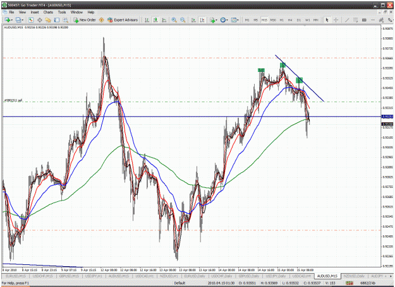The height and width of the screenshot is (287, 395).
Task: Toggle the Navigator star-folder icon
Action: pyautogui.click(x=48, y=20)
